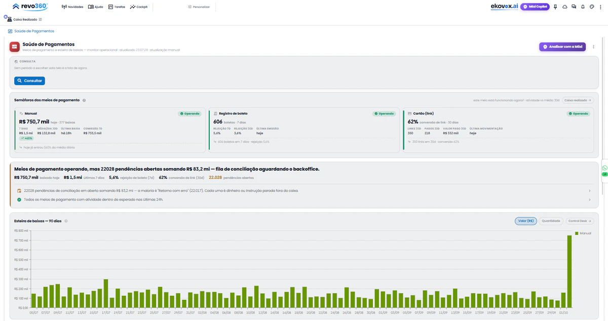Viewport: 608px width, 321px height.
Task: Click Analisar com a Mózi button
Action: point(562,47)
